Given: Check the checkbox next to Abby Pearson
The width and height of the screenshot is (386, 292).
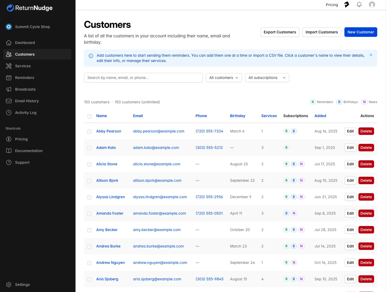Looking at the screenshot, I should [x=89, y=131].
